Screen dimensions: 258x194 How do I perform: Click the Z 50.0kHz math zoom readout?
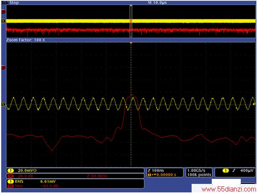pyautogui.click(x=97, y=176)
